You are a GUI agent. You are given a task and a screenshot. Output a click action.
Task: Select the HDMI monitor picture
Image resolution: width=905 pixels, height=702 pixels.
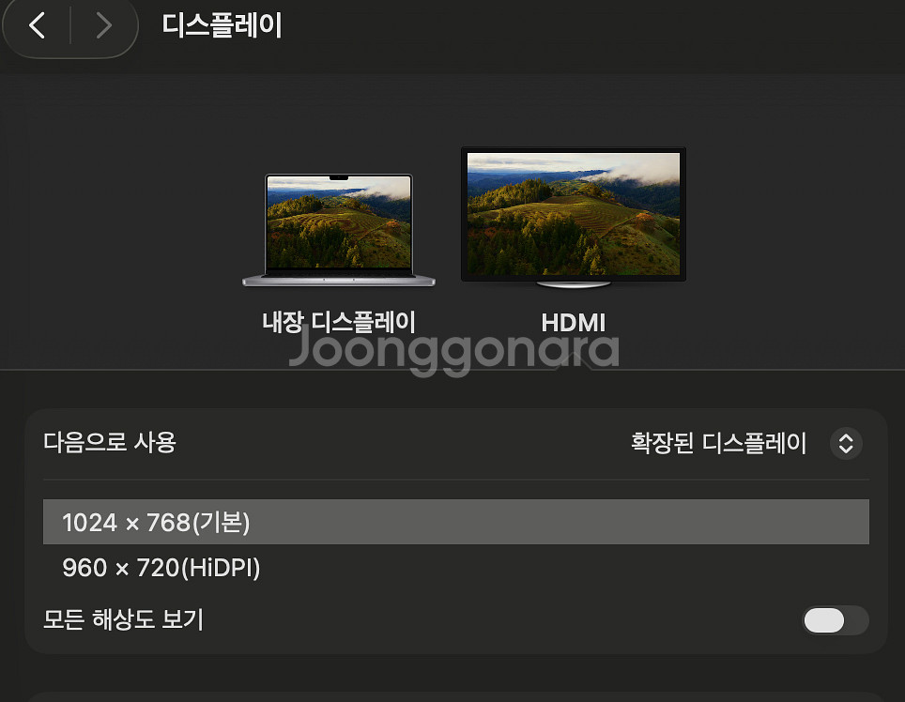[x=573, y=218]
